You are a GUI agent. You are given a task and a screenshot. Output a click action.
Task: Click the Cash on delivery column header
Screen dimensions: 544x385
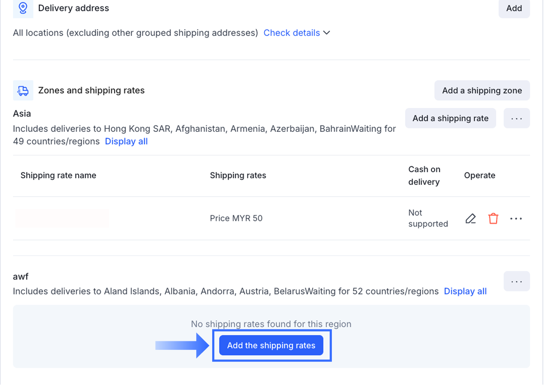(x=424, y=175)
